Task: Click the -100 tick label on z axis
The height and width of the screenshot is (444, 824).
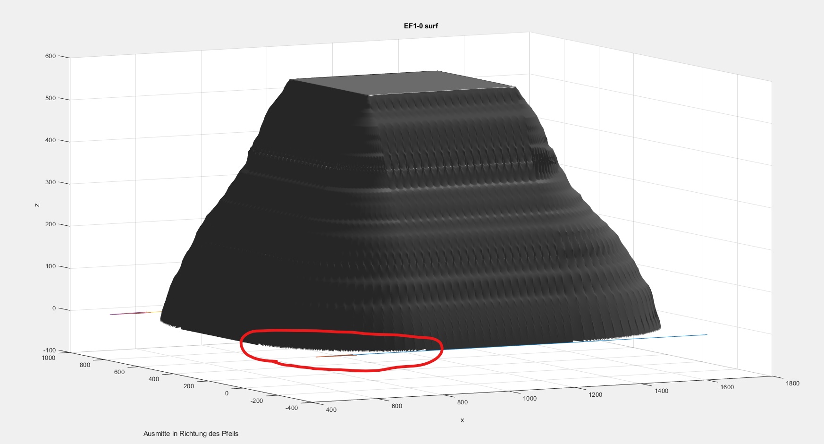Action: (49, 350)
